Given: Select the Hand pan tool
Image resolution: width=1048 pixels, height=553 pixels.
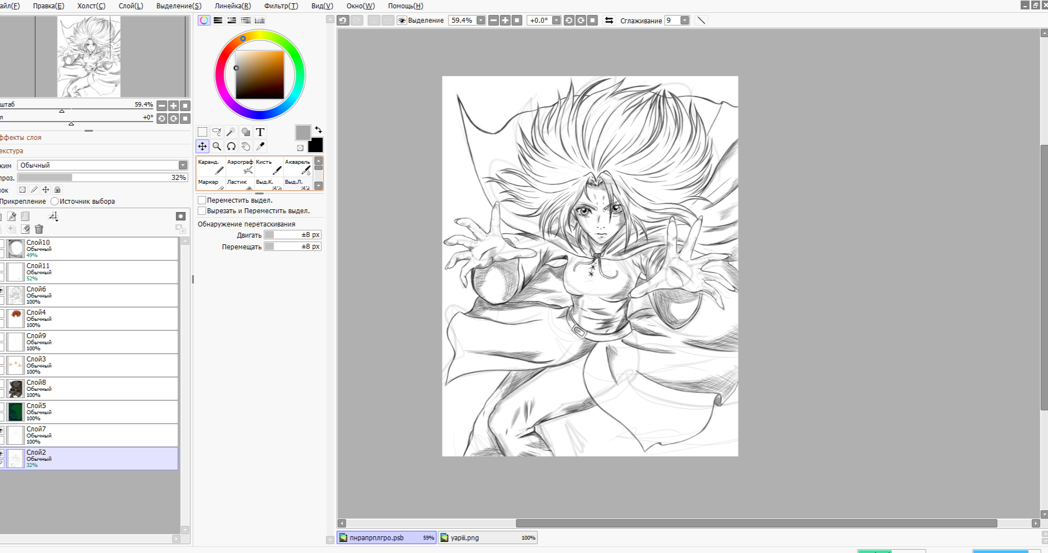Looking at the screenshot, I should [x=246, y=147].
